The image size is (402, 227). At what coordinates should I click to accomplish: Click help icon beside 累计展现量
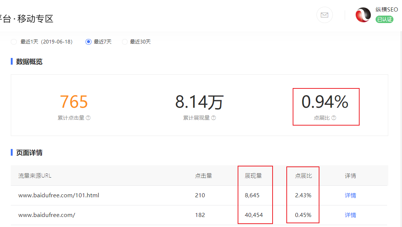(x=213, y=118)
